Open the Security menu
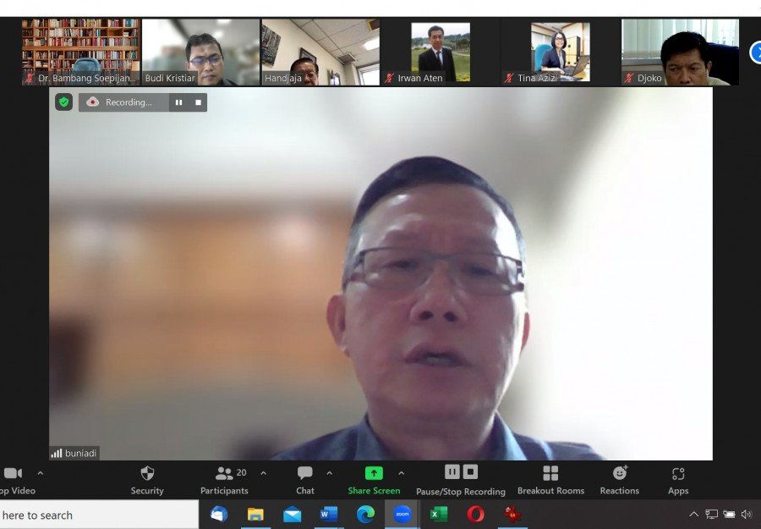761x529 pixels. point(147,481)
